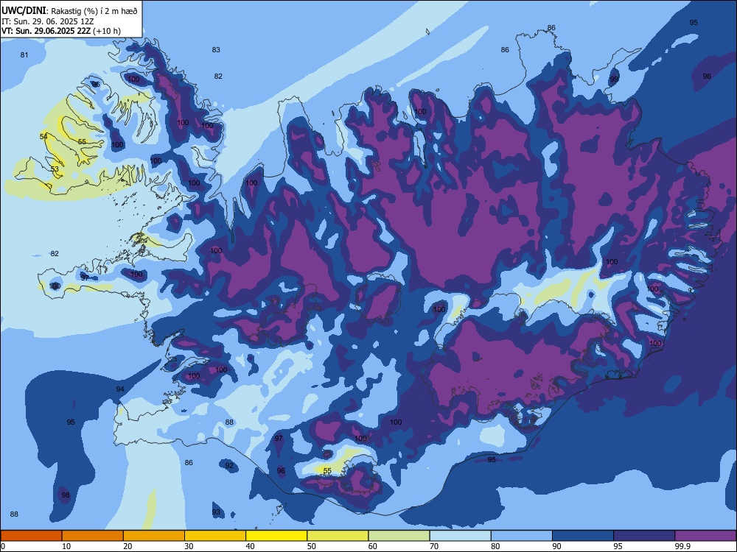Click the humidity value '83' on the map
Image resolution: width=737 pixels, height=552 pixels.
point(216,50)
